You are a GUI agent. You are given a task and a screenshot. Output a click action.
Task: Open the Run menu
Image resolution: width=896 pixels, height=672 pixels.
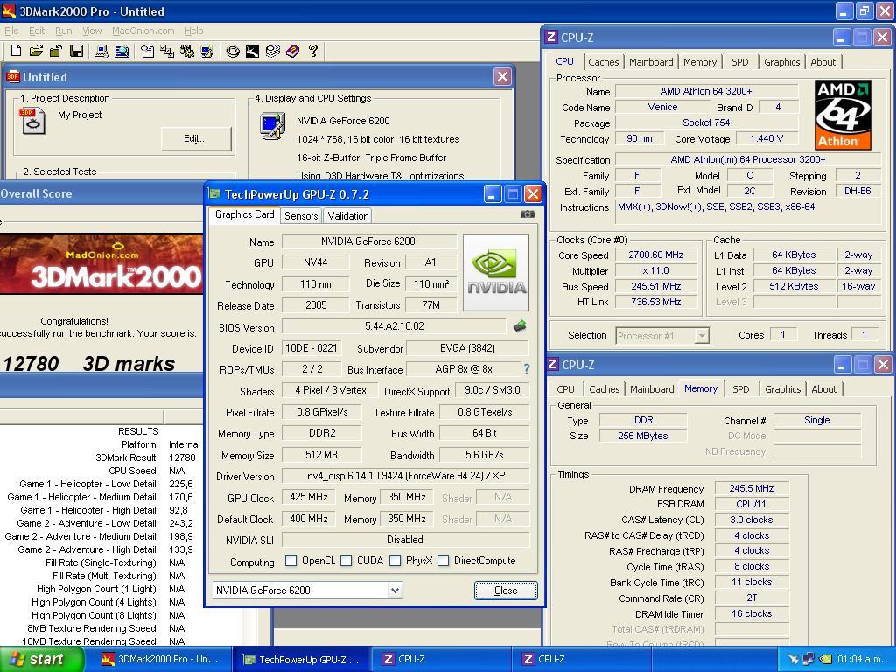click(x=63, y=31)
